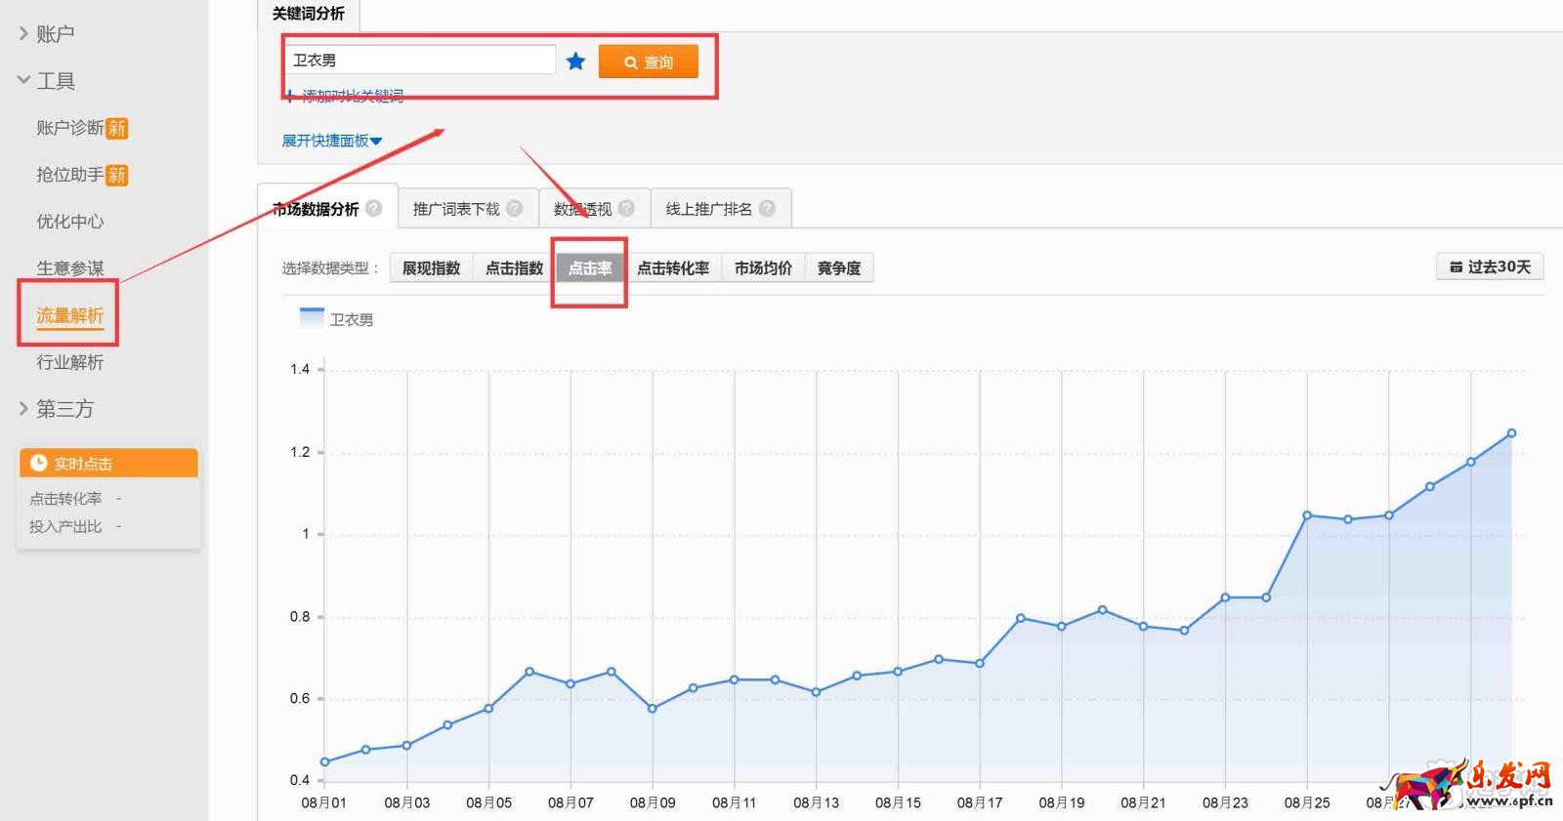Click the 新 badge next to 账户诊断
Image resolution: width=1563 pixels, height=821 pixels.
click(117, 128)
